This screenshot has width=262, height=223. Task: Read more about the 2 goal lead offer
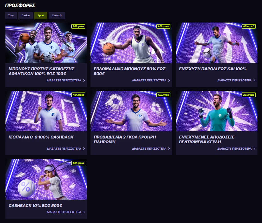click(149, 149)
